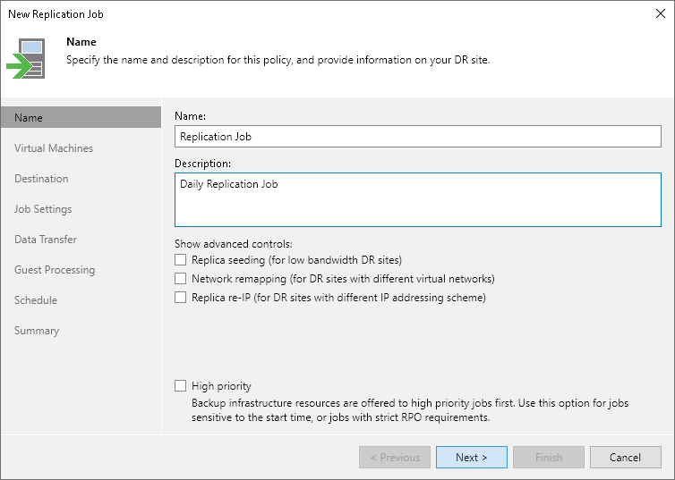Screen dimensions: 675x480
Task: Go to the Virtual Machines step
Action: click(54, 148)
